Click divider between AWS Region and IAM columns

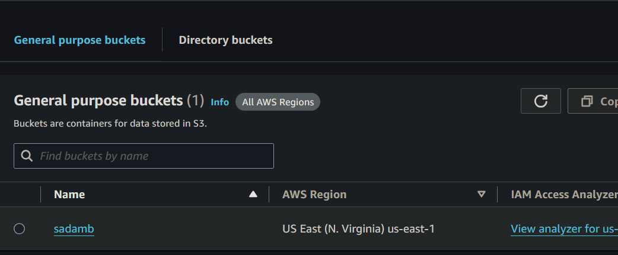tap(497, 194)
